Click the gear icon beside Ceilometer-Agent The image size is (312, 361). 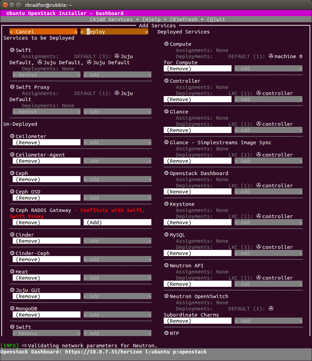point(12,155)
